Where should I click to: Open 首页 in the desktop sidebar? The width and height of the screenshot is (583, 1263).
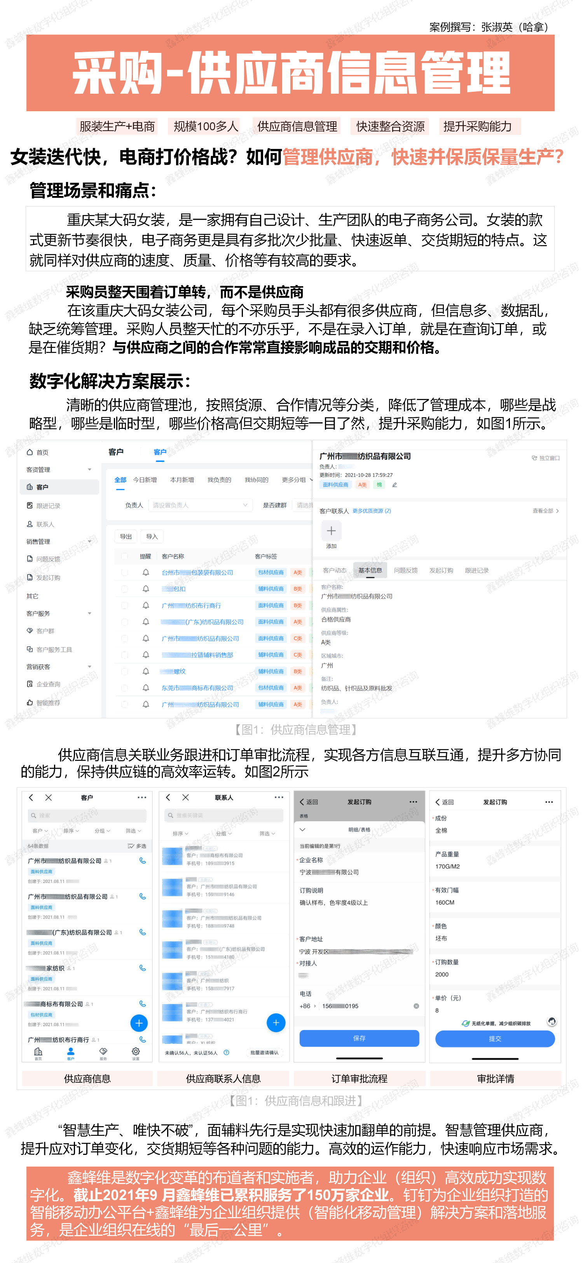coord(38,452)
